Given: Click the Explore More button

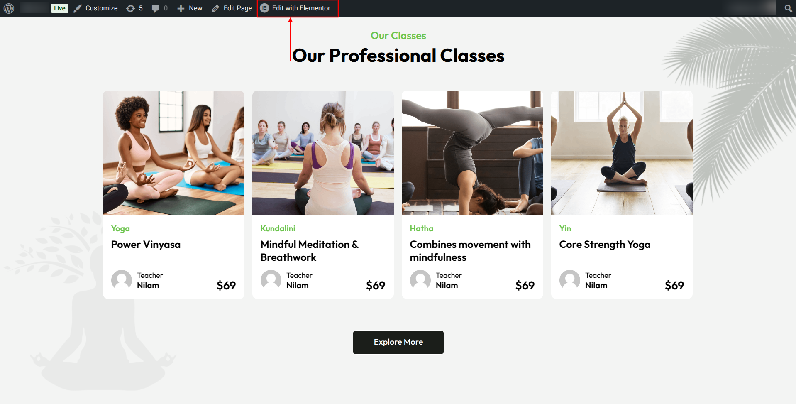Looking at the screenshot, I should click(x=398, y=342).
